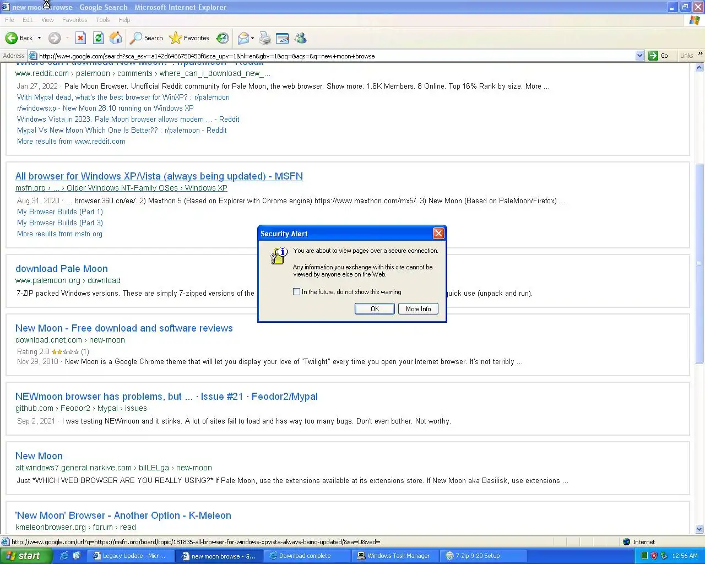Switch to Legacy Update taskbar window
The width and height of the screenshot is (705, 564).
tap(131, 556)
